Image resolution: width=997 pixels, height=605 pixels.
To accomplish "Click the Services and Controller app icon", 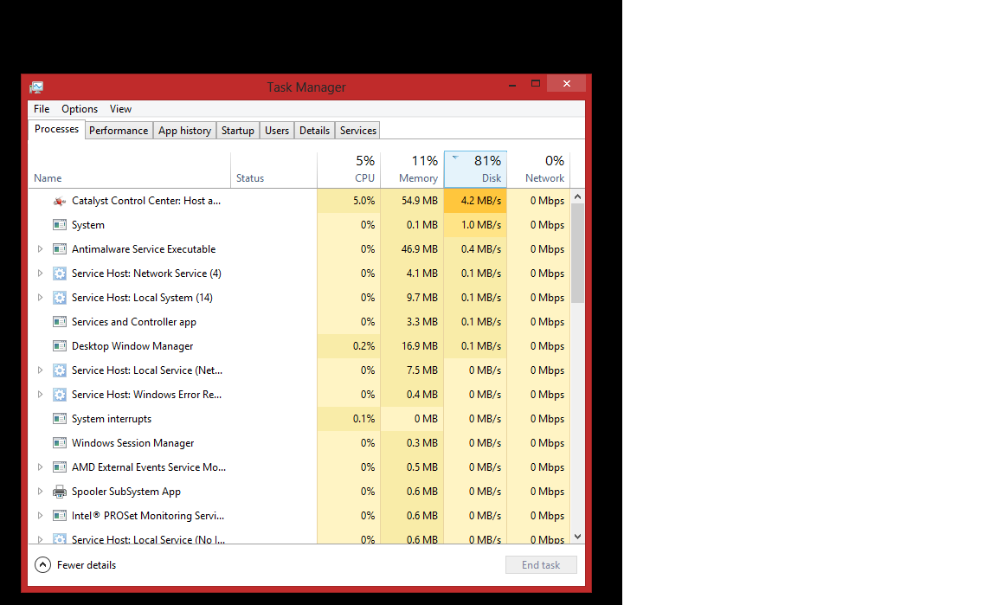I will 59,322.
